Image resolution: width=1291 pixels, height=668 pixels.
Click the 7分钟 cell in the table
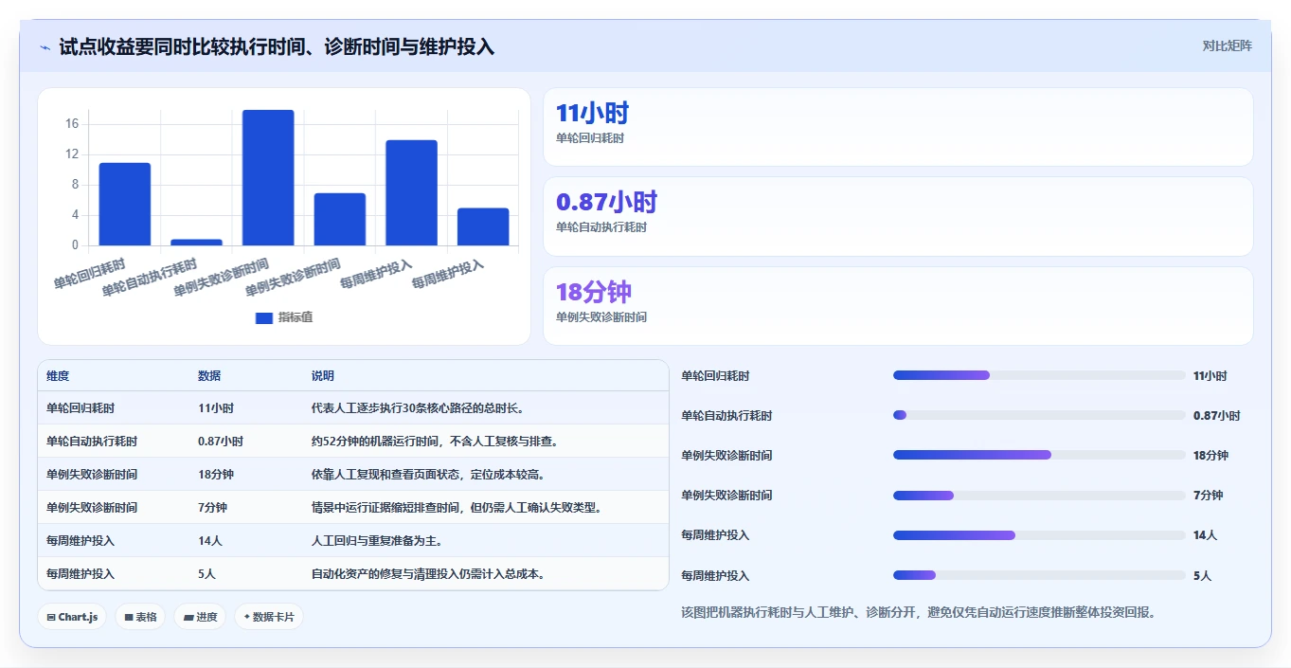212,508
